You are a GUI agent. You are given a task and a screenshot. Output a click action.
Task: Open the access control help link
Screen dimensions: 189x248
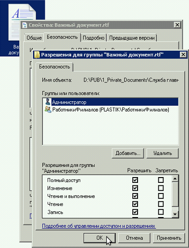coord(99,226)
